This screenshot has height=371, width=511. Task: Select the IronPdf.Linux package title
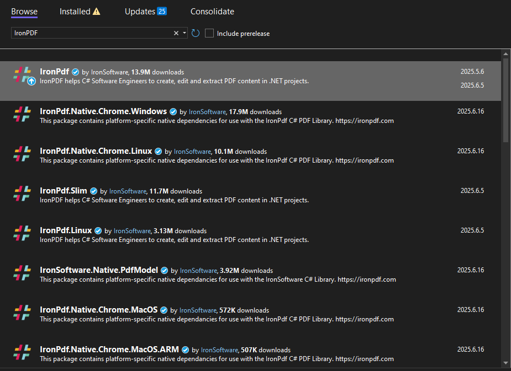66,230
